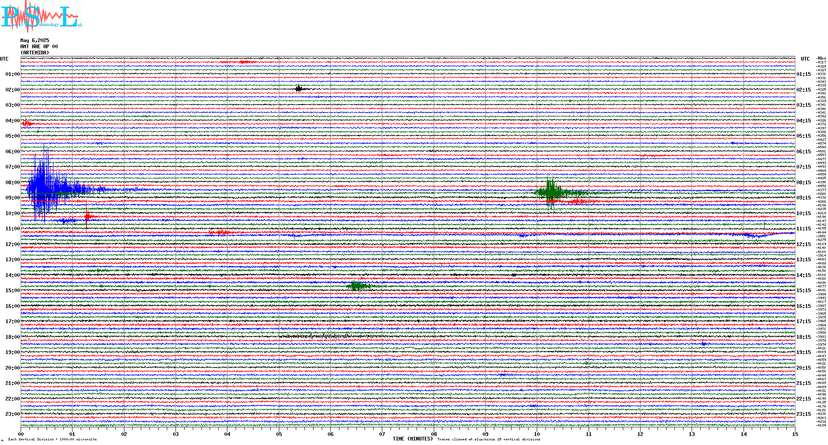Click the UTC label on the right
Image resolution: width=828 pixels, height=445 pixels.
click(805, 59)
